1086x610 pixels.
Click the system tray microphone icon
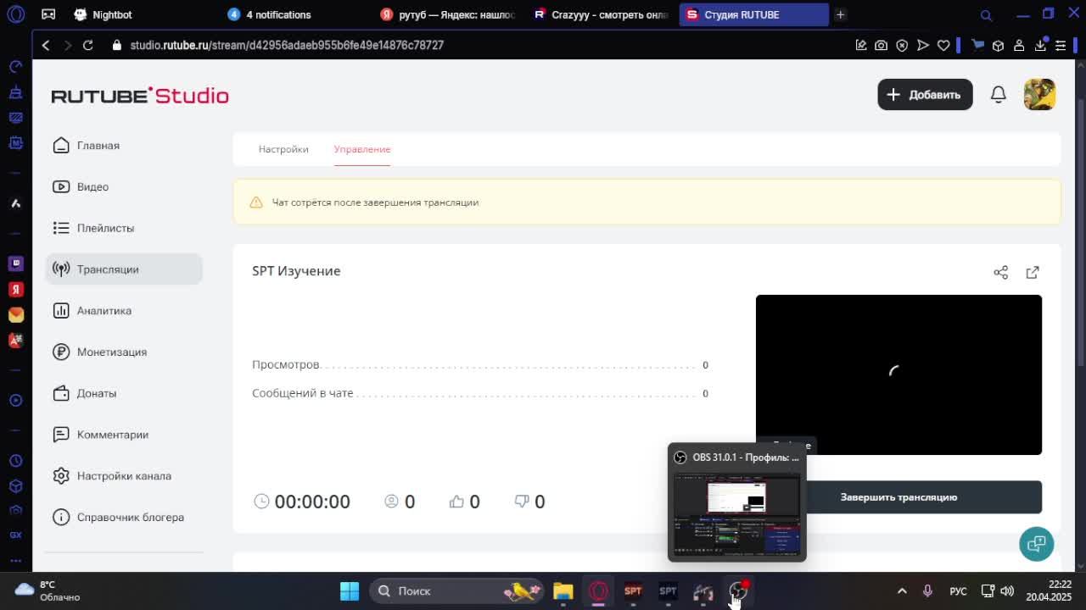[927, 591]
